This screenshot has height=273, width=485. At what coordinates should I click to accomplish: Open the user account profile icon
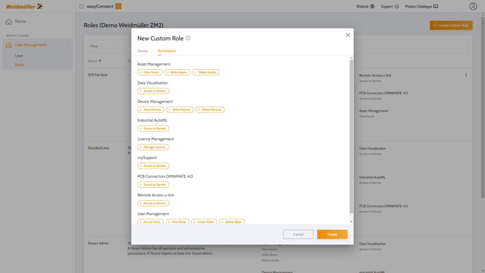pyautogui.click(x=473, y=6)
